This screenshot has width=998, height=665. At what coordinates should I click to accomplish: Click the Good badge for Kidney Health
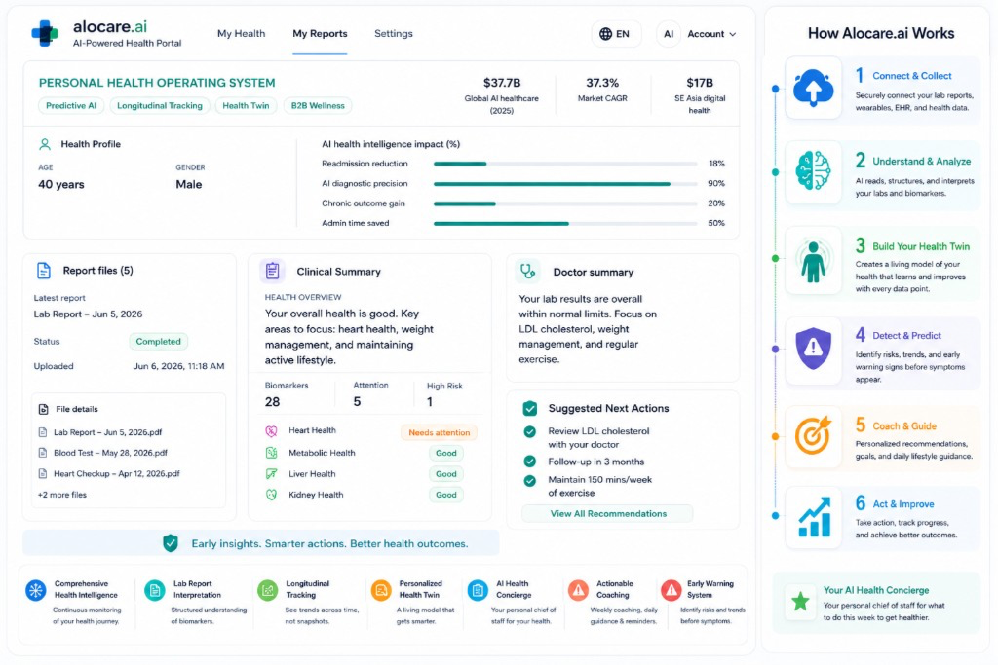click(446, 495)
